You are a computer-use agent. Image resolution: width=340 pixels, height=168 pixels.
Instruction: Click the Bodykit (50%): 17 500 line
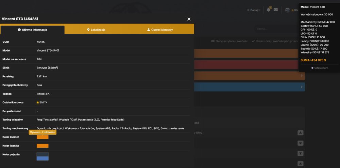[x=314, y=49]
